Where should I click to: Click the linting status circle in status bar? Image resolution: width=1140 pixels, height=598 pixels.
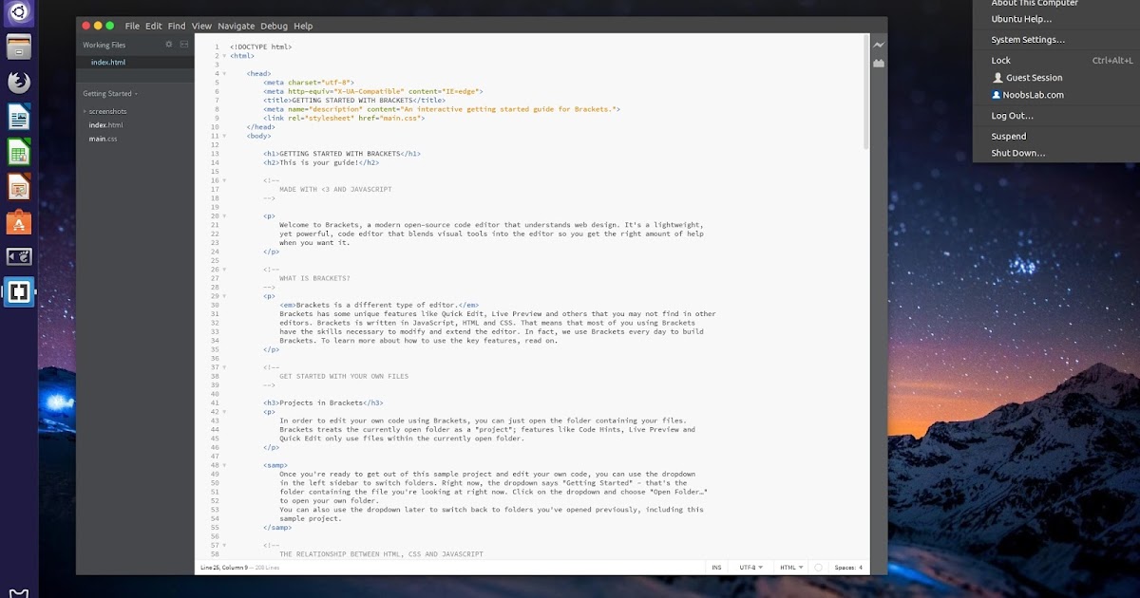click(x=818, y=568)
